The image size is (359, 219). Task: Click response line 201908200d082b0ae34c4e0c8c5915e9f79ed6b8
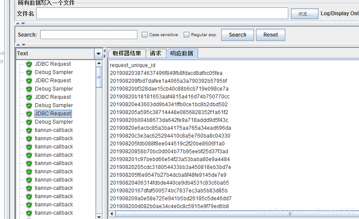(169, 206)
